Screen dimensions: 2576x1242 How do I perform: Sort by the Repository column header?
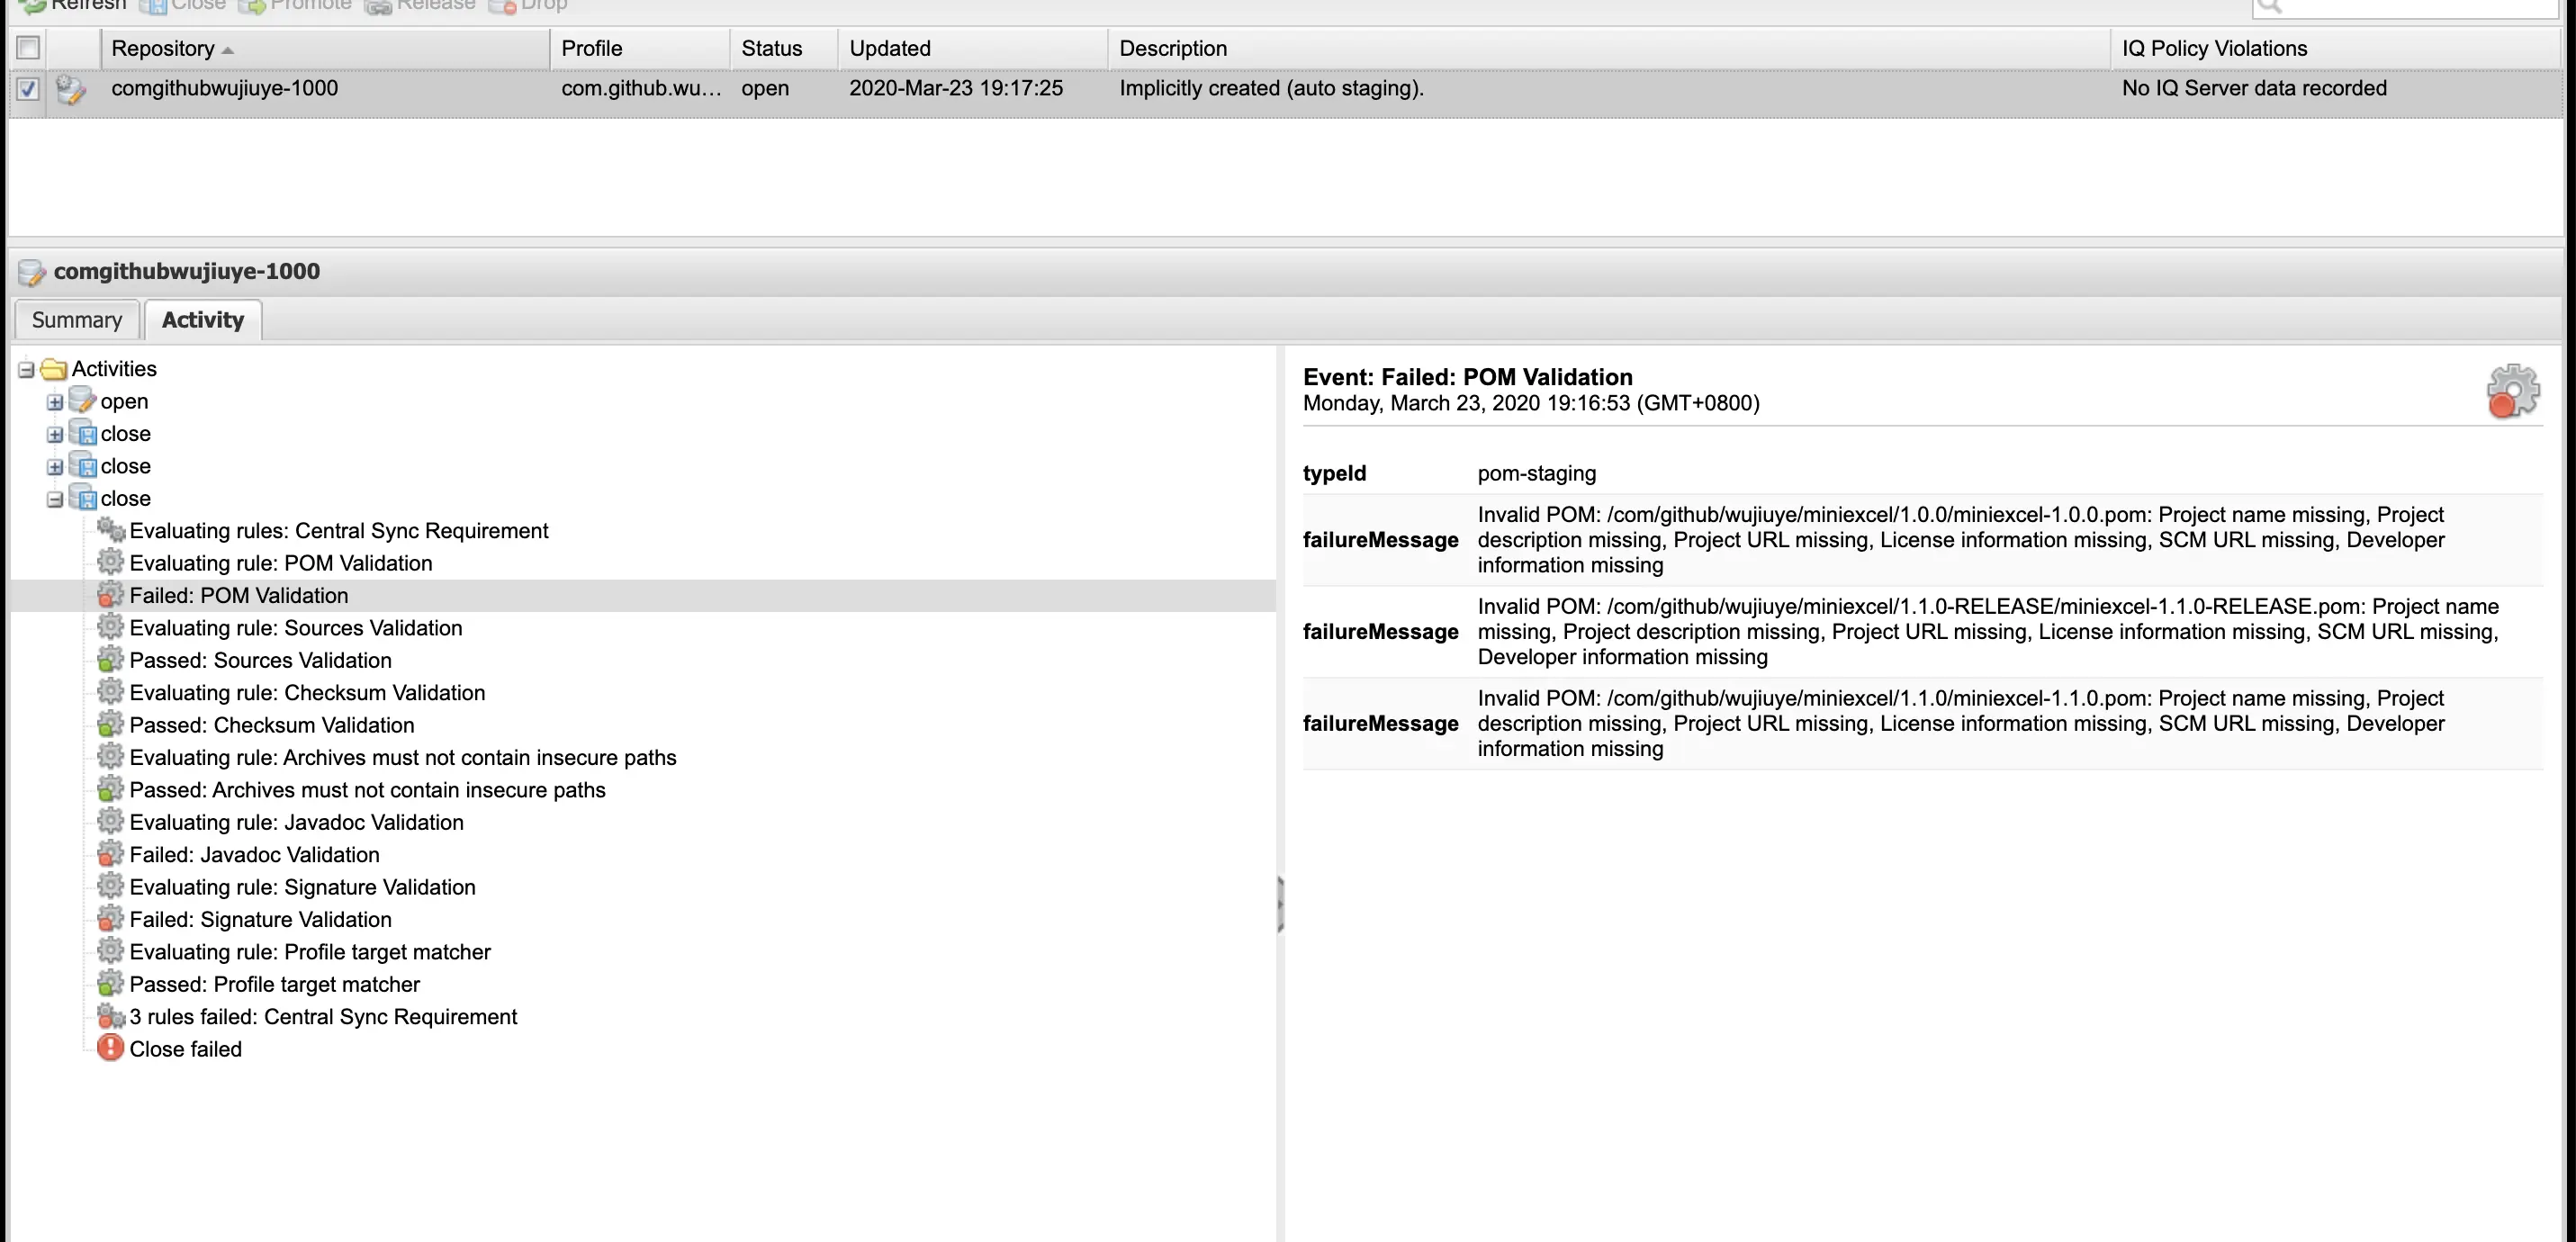[163, 48]
